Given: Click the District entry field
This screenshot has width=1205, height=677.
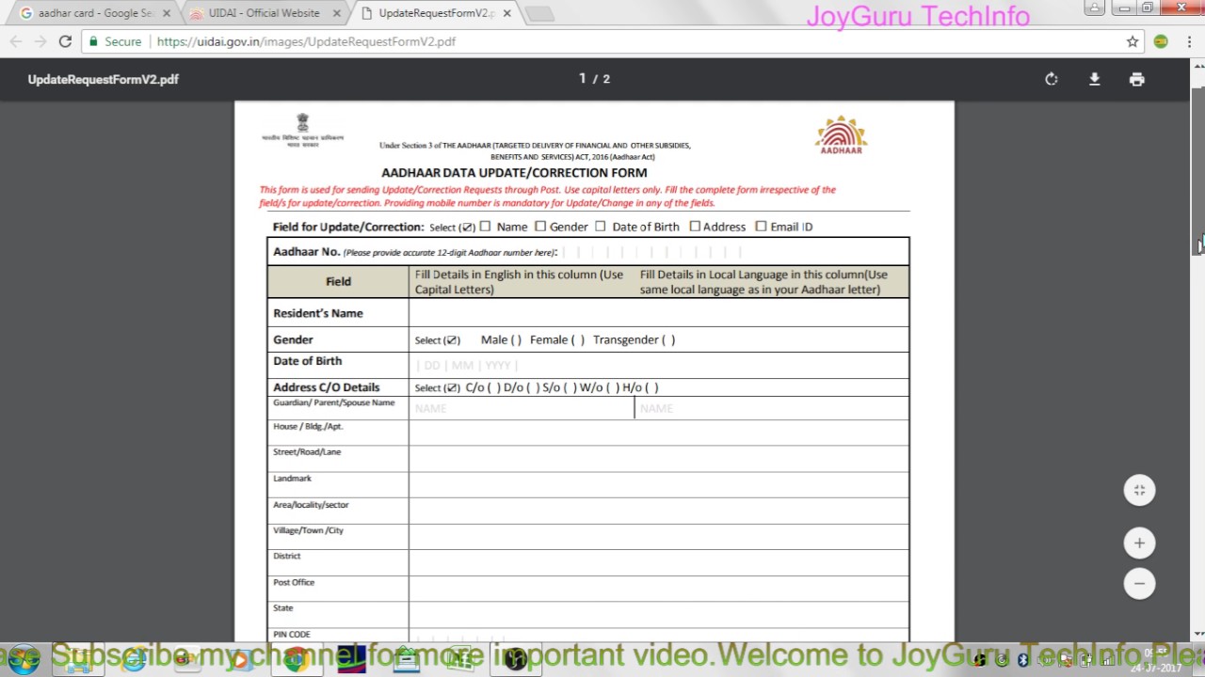Looking at the screenshot, I should click(659, 562).
